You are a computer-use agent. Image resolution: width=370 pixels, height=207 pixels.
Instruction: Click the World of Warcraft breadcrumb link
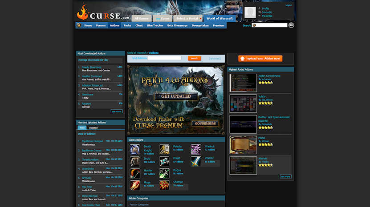click(137, 53)
